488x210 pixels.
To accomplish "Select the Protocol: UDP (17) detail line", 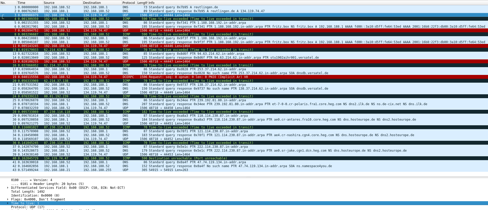I will click(x=28, y=207).
